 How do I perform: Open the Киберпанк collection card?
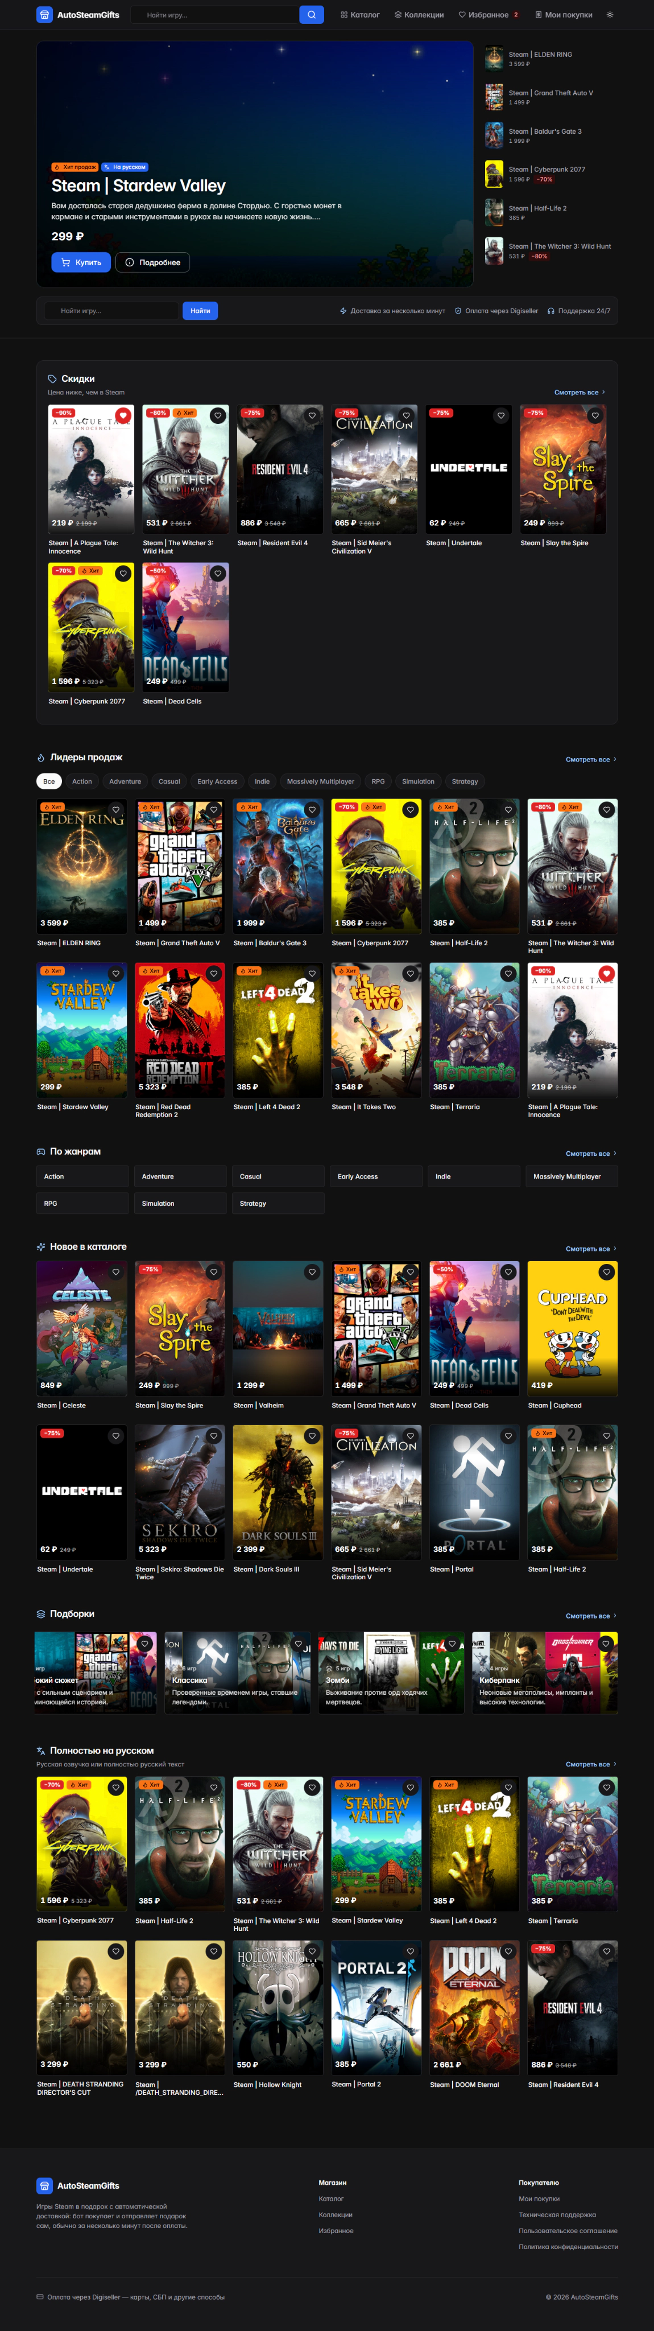545,1672
